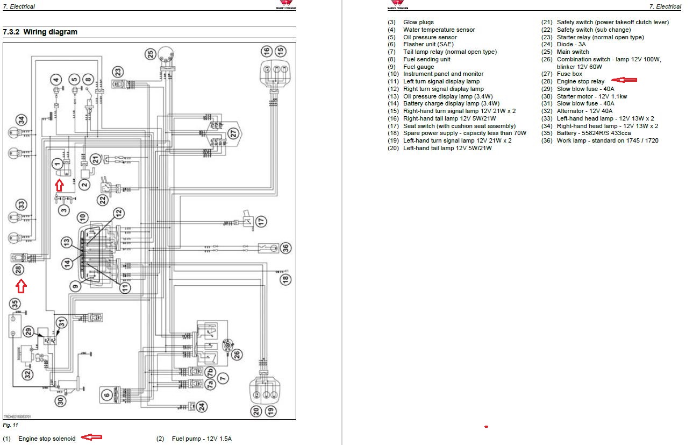
Task: Select legend entry '(27) Fuse box'
Action: 561,74
